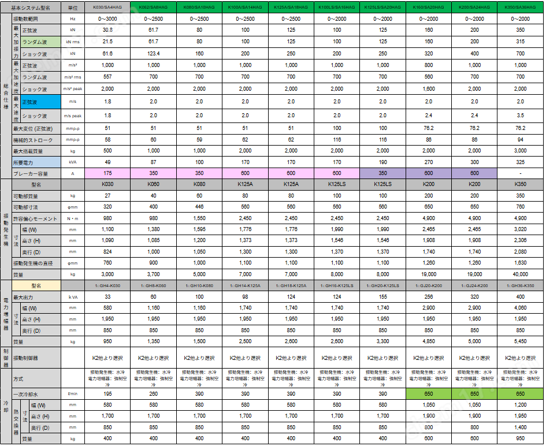
Task: Select the 1□GH36-K350 amplifier model cell
Action: (520, 286)
